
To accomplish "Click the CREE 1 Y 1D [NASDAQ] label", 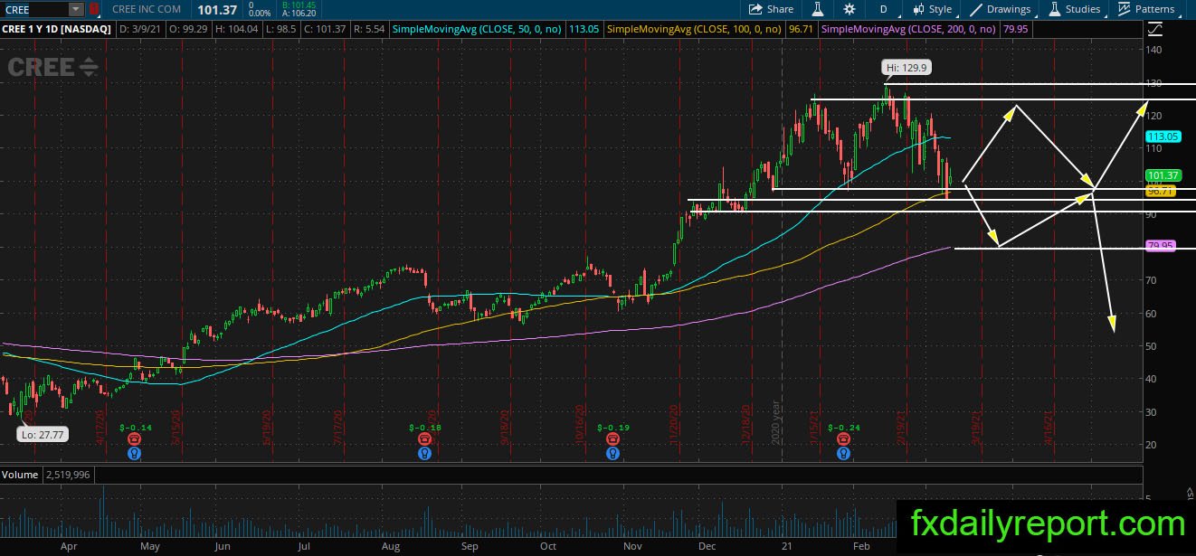I will (57, 29).
